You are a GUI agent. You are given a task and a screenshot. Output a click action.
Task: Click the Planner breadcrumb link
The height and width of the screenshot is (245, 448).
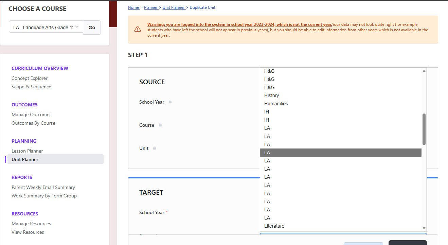tap(151, 7)
